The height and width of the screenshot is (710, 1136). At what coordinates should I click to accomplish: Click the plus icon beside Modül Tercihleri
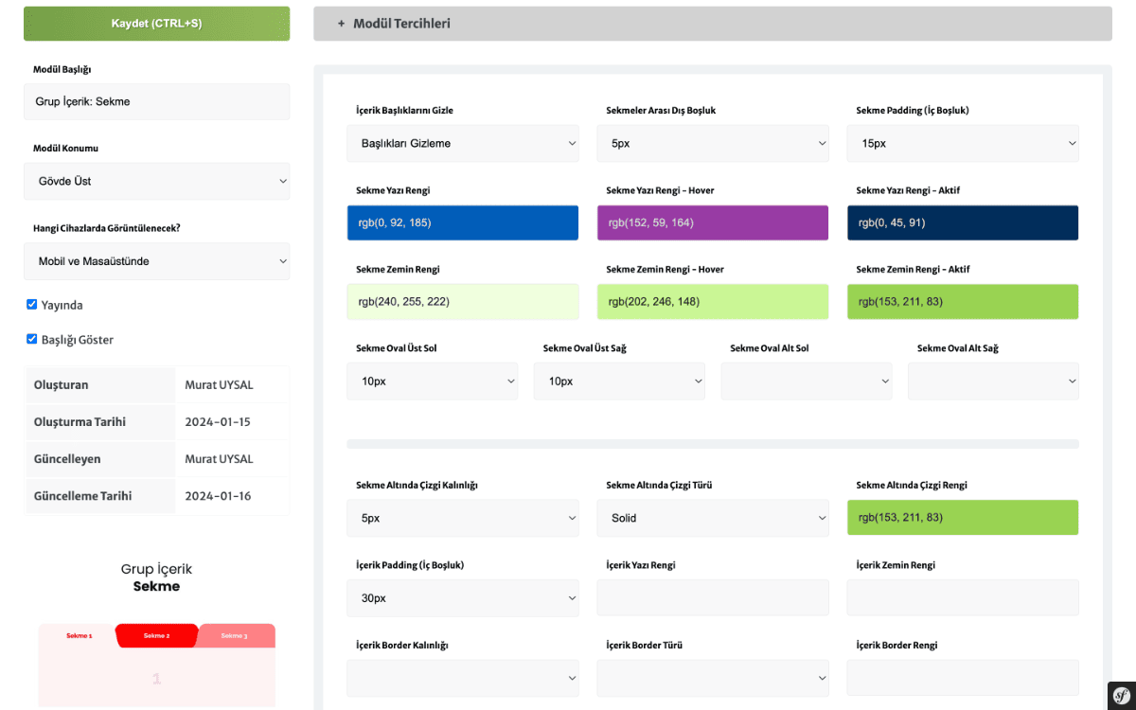[x=341, y=24]
